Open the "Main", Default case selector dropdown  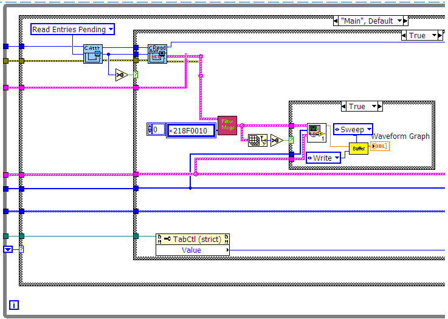click(399, 21)
